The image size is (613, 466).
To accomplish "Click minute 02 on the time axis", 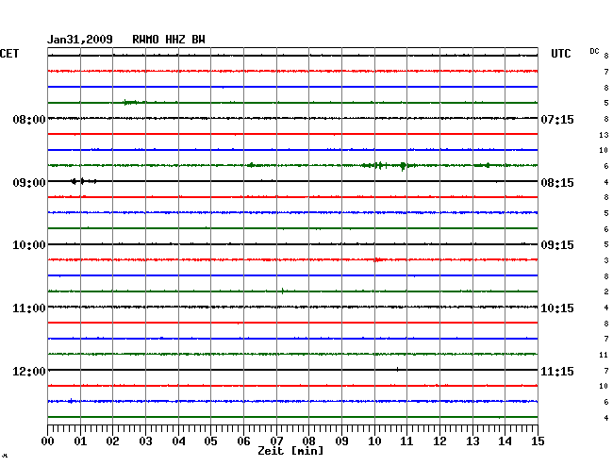I will (x=112, y=441).
